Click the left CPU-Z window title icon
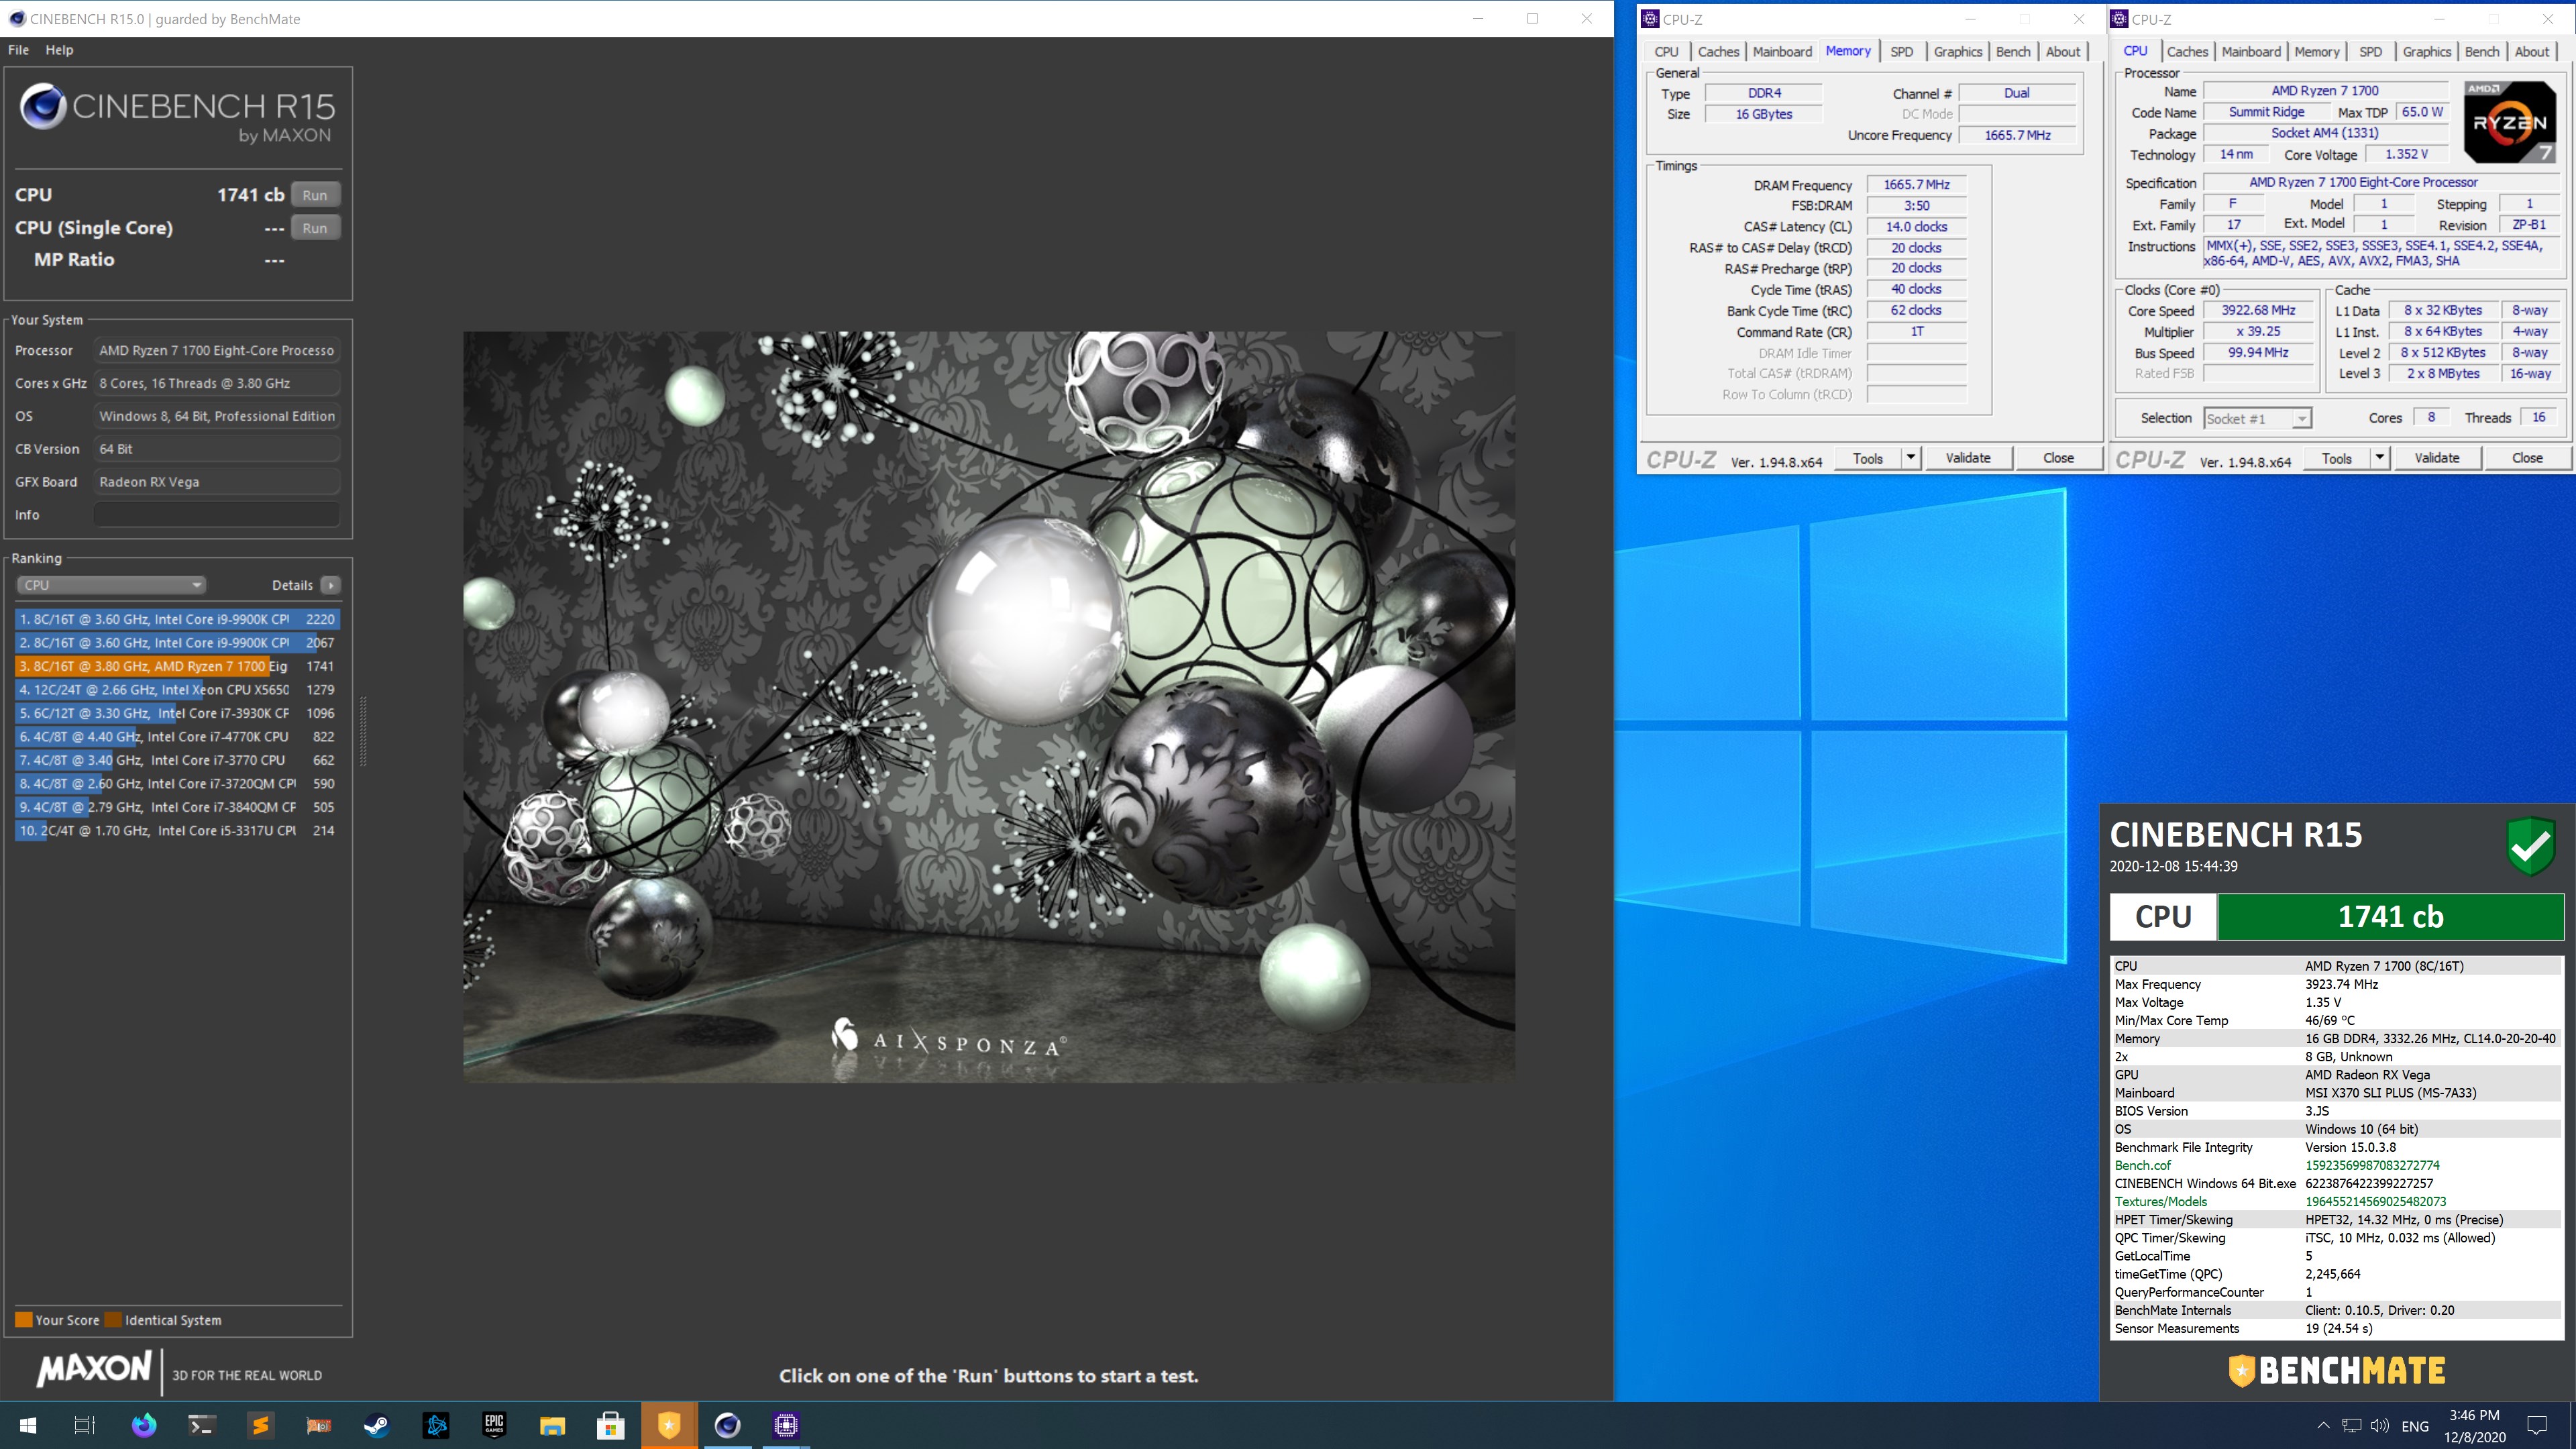The height and width of the screenshot is (1449, 2576). click(x=1651, y=19)
